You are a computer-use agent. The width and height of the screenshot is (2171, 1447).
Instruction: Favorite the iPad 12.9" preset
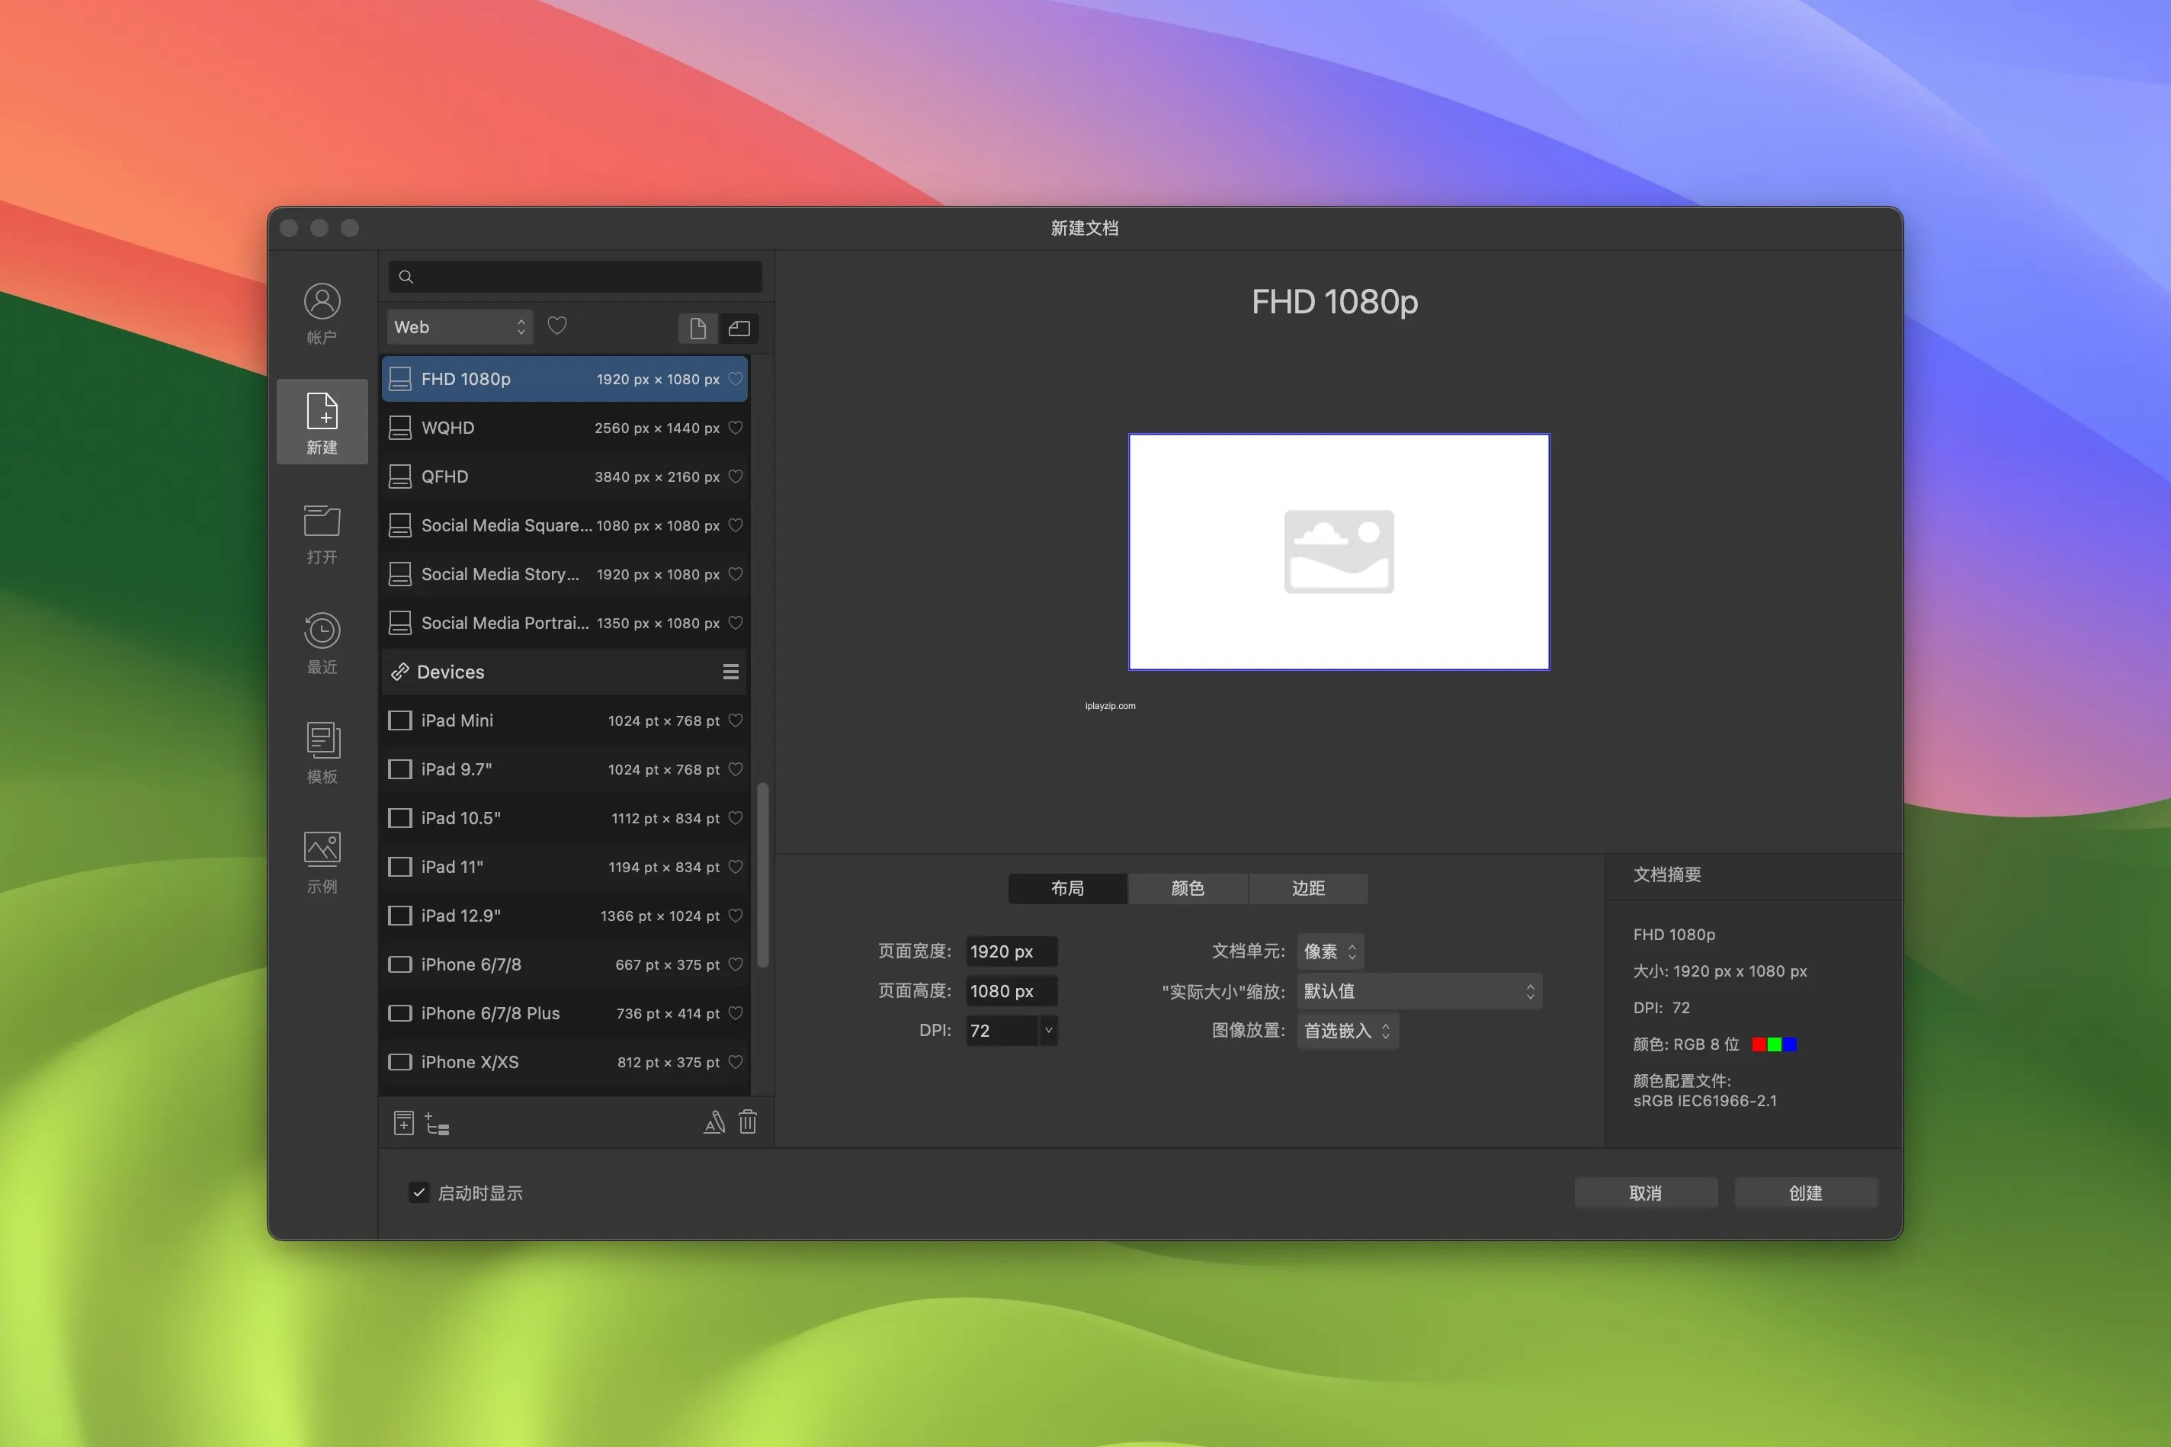point(736,916)
